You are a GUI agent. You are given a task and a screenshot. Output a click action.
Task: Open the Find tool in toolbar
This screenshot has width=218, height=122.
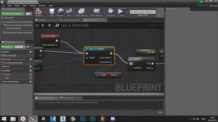pyautogui.click(x=69, y=12)
